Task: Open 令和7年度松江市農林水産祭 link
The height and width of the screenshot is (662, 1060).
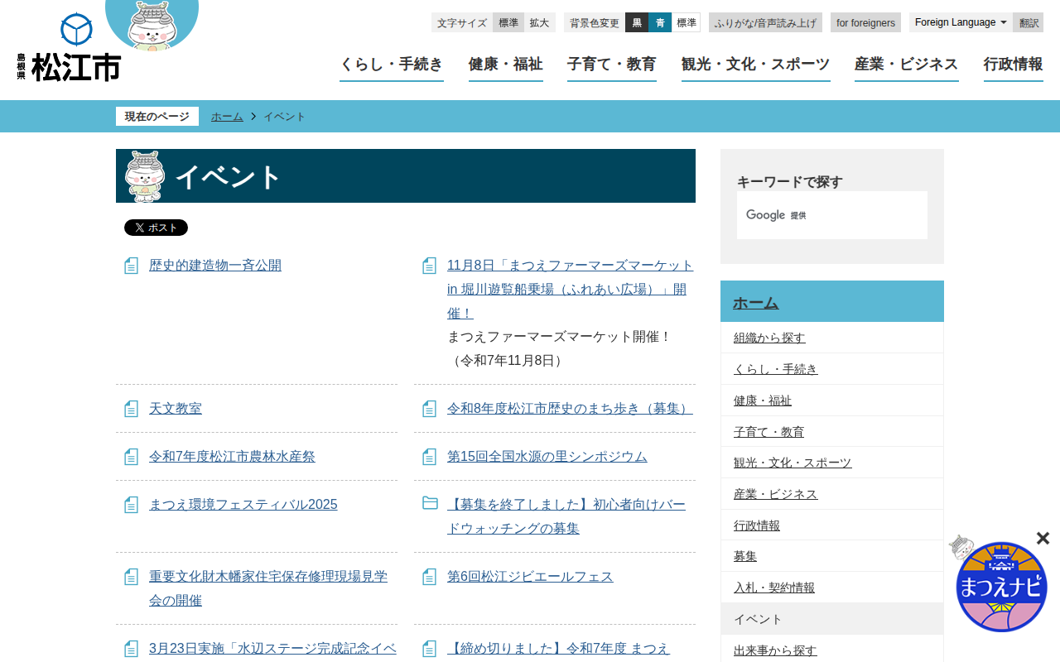Action: (232, 457)
